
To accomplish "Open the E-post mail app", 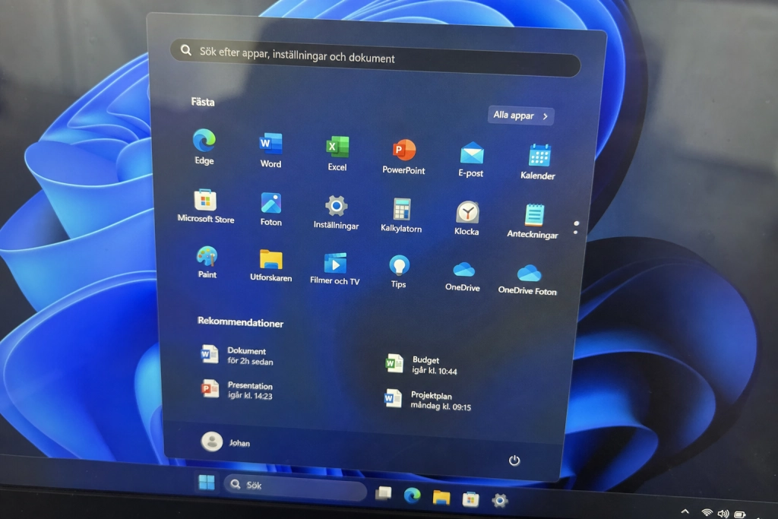I will pyautogui.click(x=471, y=160).
